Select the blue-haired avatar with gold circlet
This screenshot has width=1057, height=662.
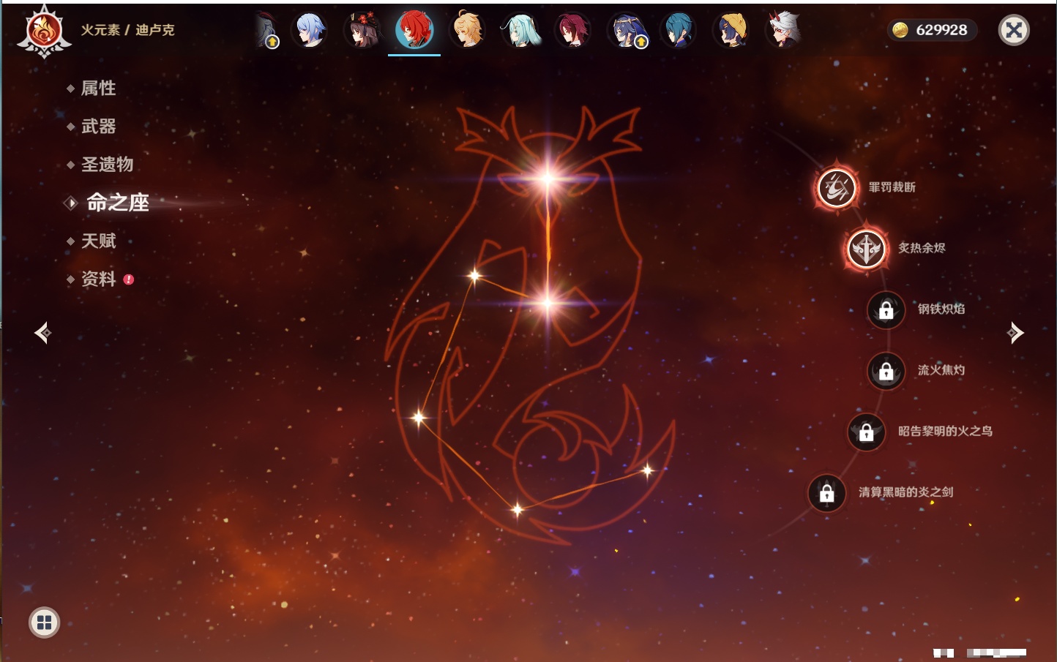pos(626,31)
